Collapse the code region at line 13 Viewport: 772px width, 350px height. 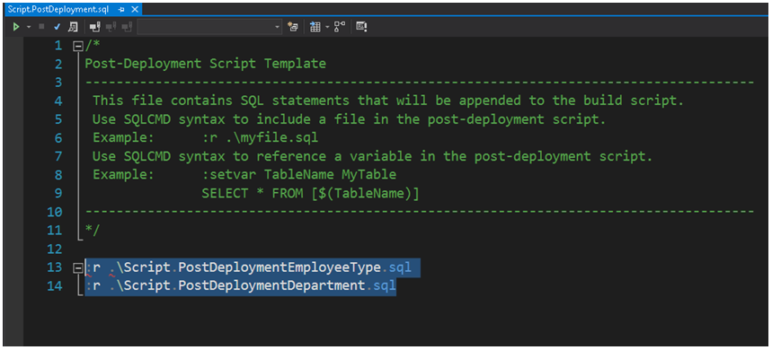(77, 268)
